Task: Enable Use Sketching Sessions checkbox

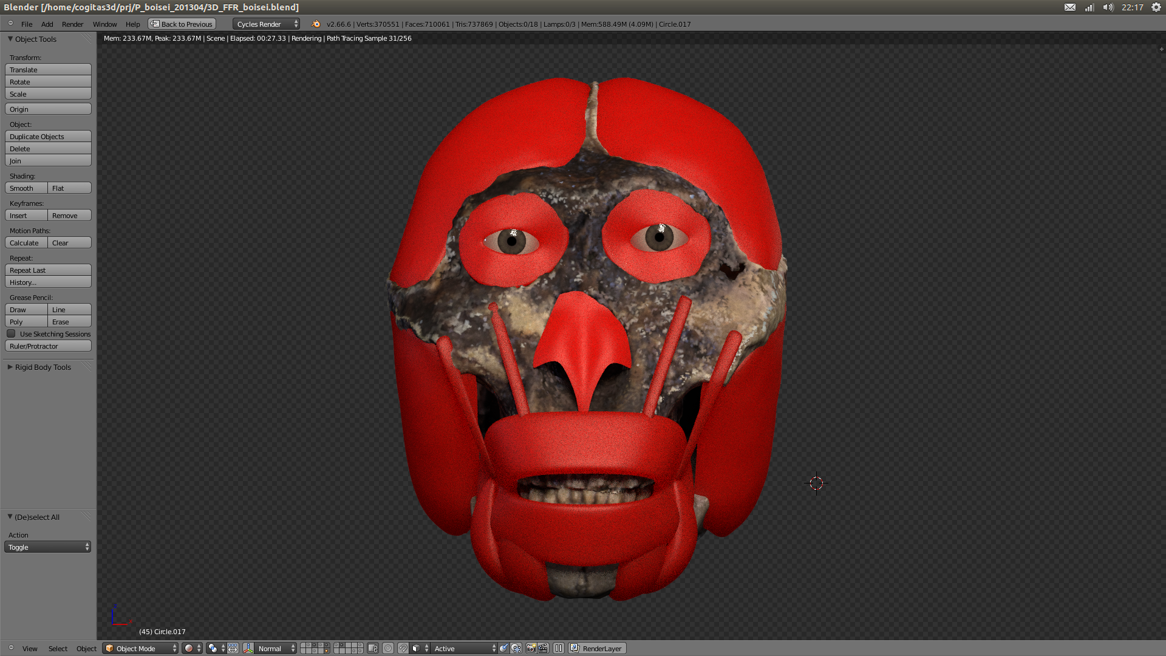Action: click(12, 333)
